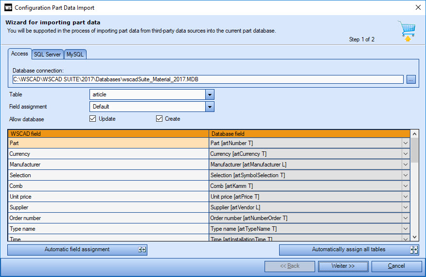Toggle the Update checkbox
Image resolution: width=426 pixels, height=277 pixels.
pos(93,119)
